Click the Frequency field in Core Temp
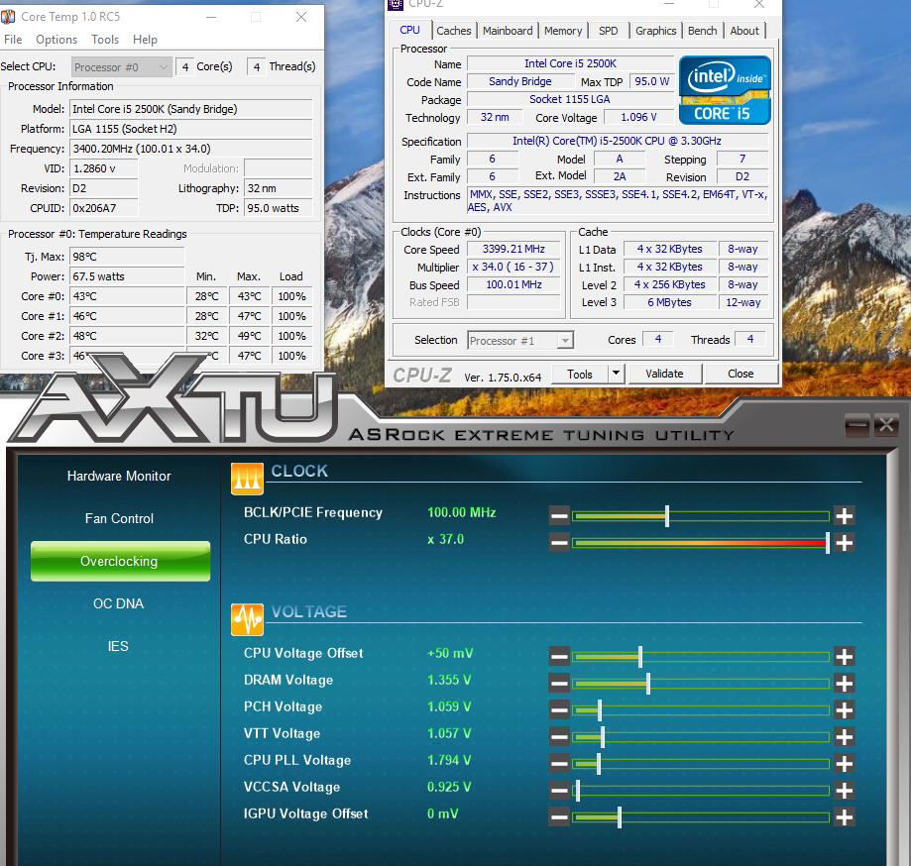The width and height of the screenshot is (911, 866). tap(191, 149)
